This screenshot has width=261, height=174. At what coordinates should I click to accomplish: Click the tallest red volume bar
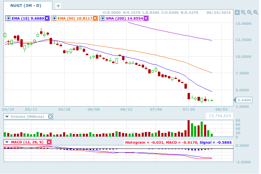189,128
